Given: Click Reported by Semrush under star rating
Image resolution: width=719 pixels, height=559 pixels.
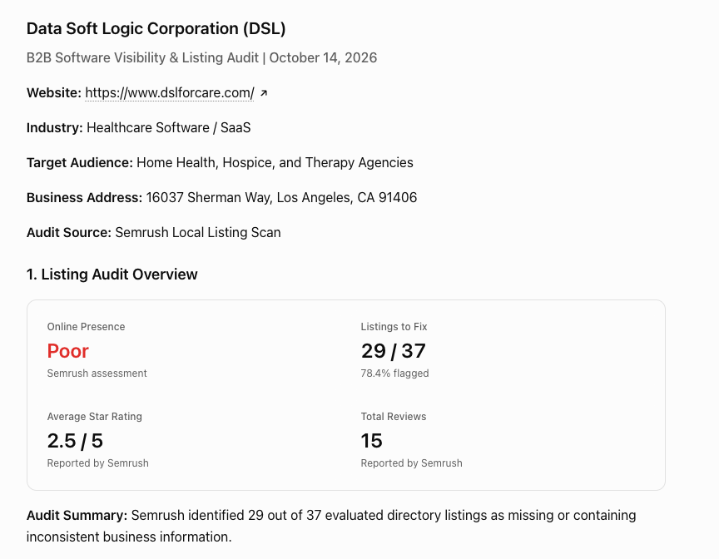Looking at the screenshot, I should (x=97, y=463).
